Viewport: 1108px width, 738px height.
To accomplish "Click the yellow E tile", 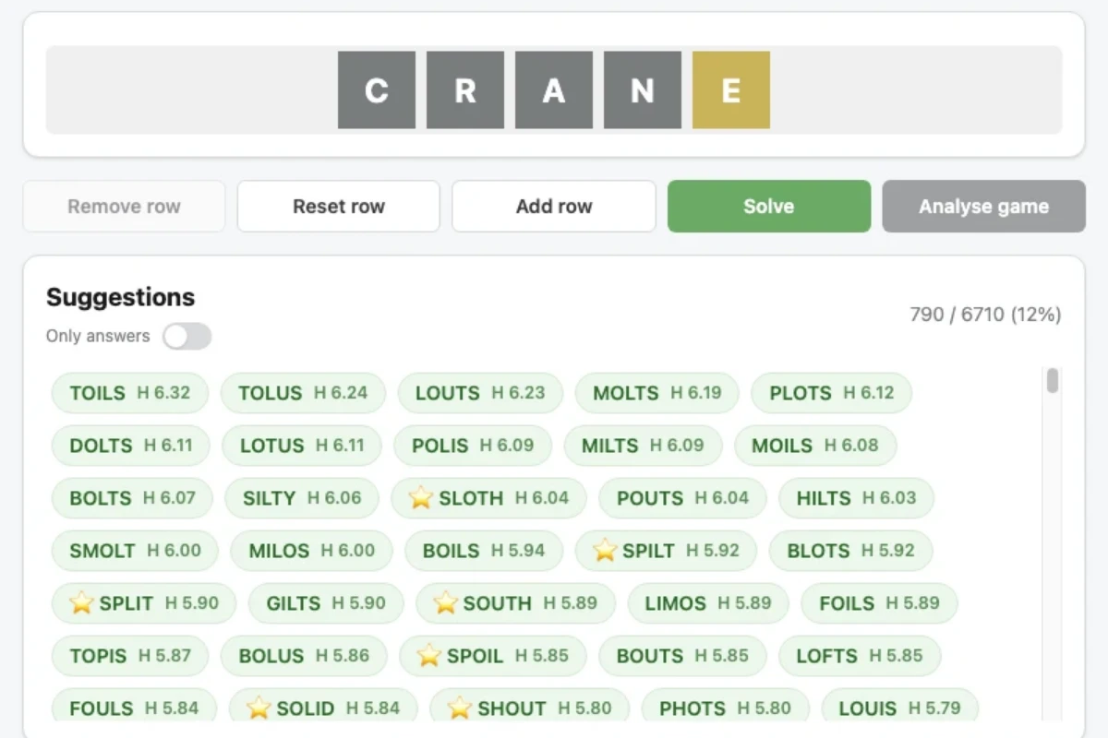I will click(731, 90).
